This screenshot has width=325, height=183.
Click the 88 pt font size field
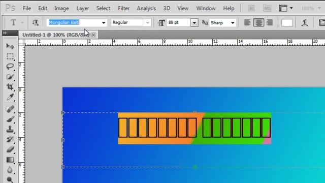(178, 22)
